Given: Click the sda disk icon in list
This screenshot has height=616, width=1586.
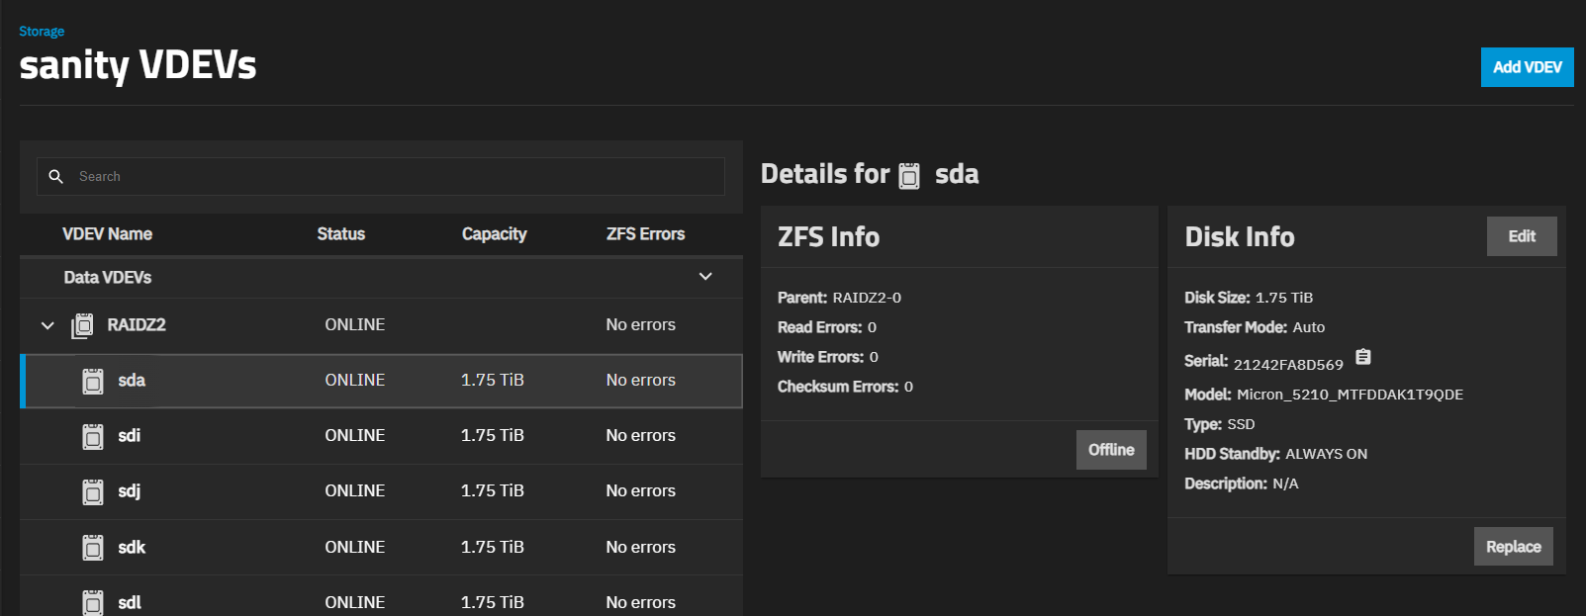Looking at the screenshot, I should [x=93, y=382].
